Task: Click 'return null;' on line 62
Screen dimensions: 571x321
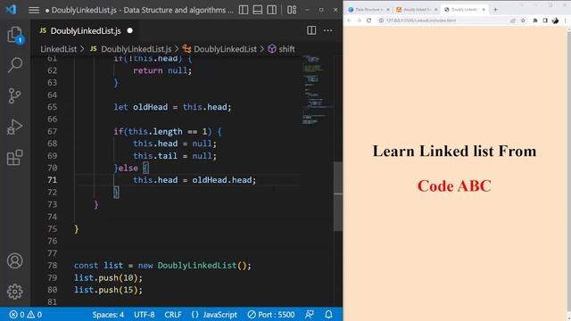Action: tap(162, 70)
